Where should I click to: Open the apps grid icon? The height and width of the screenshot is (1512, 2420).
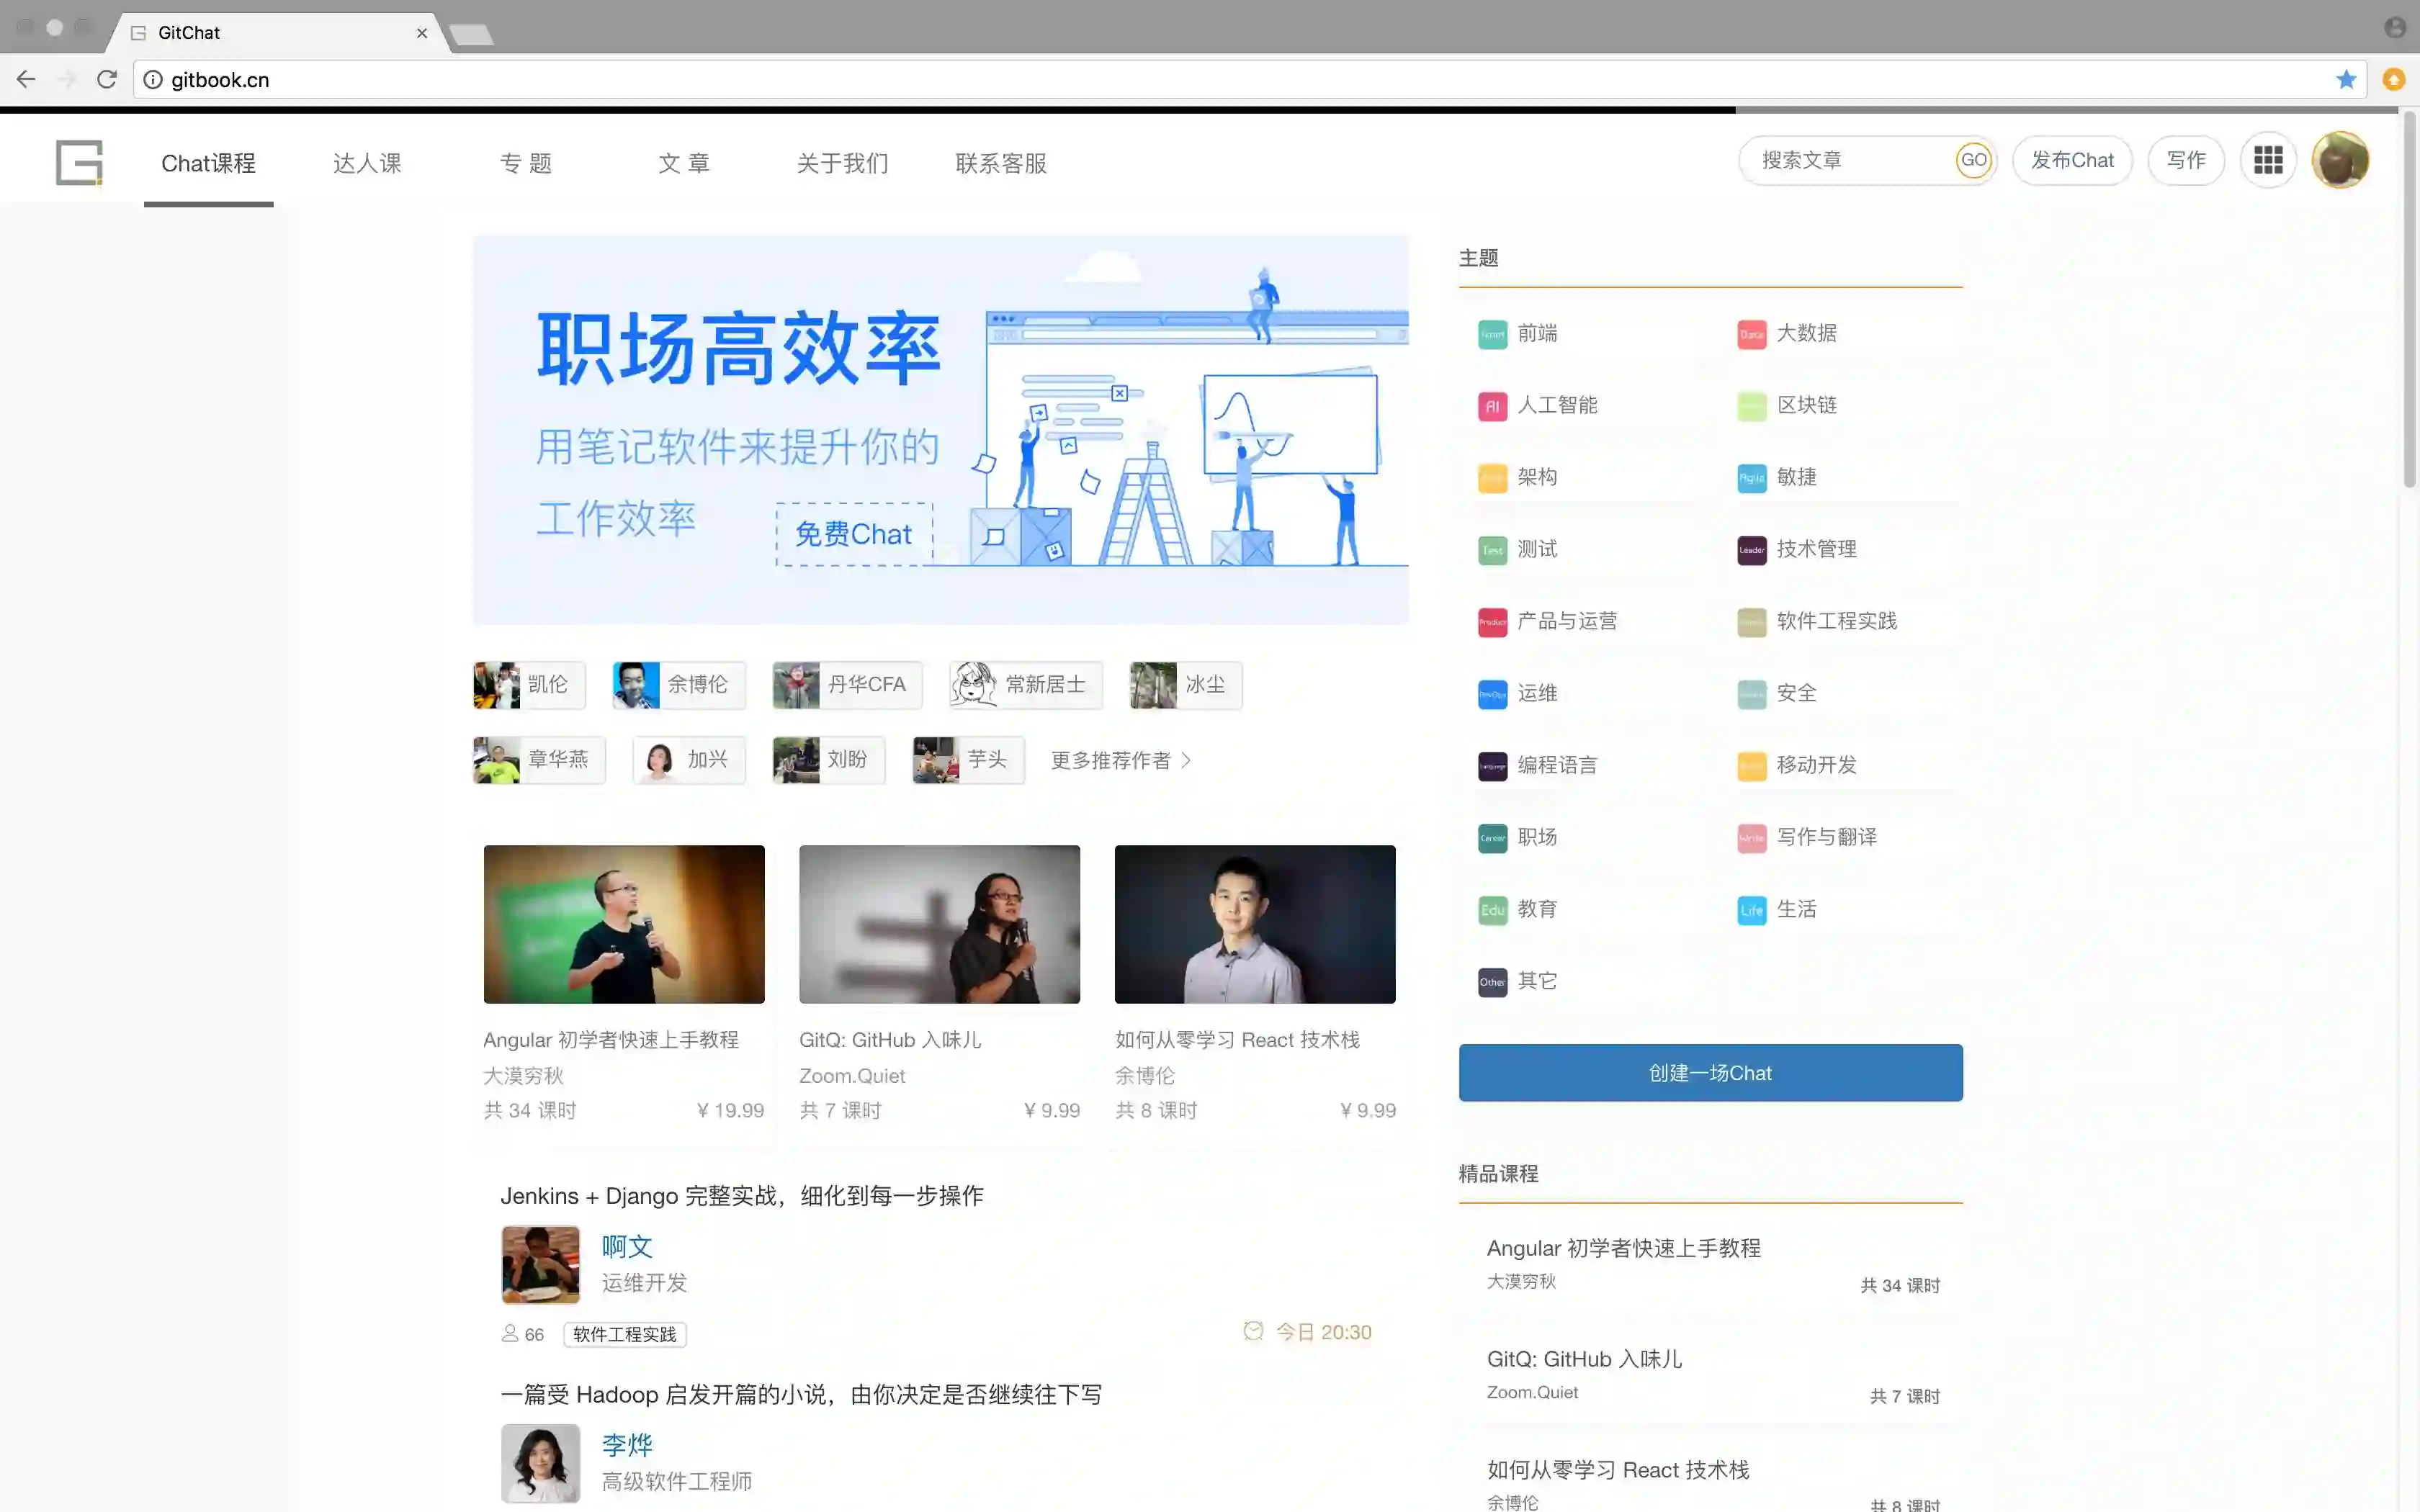[2268, 160]
